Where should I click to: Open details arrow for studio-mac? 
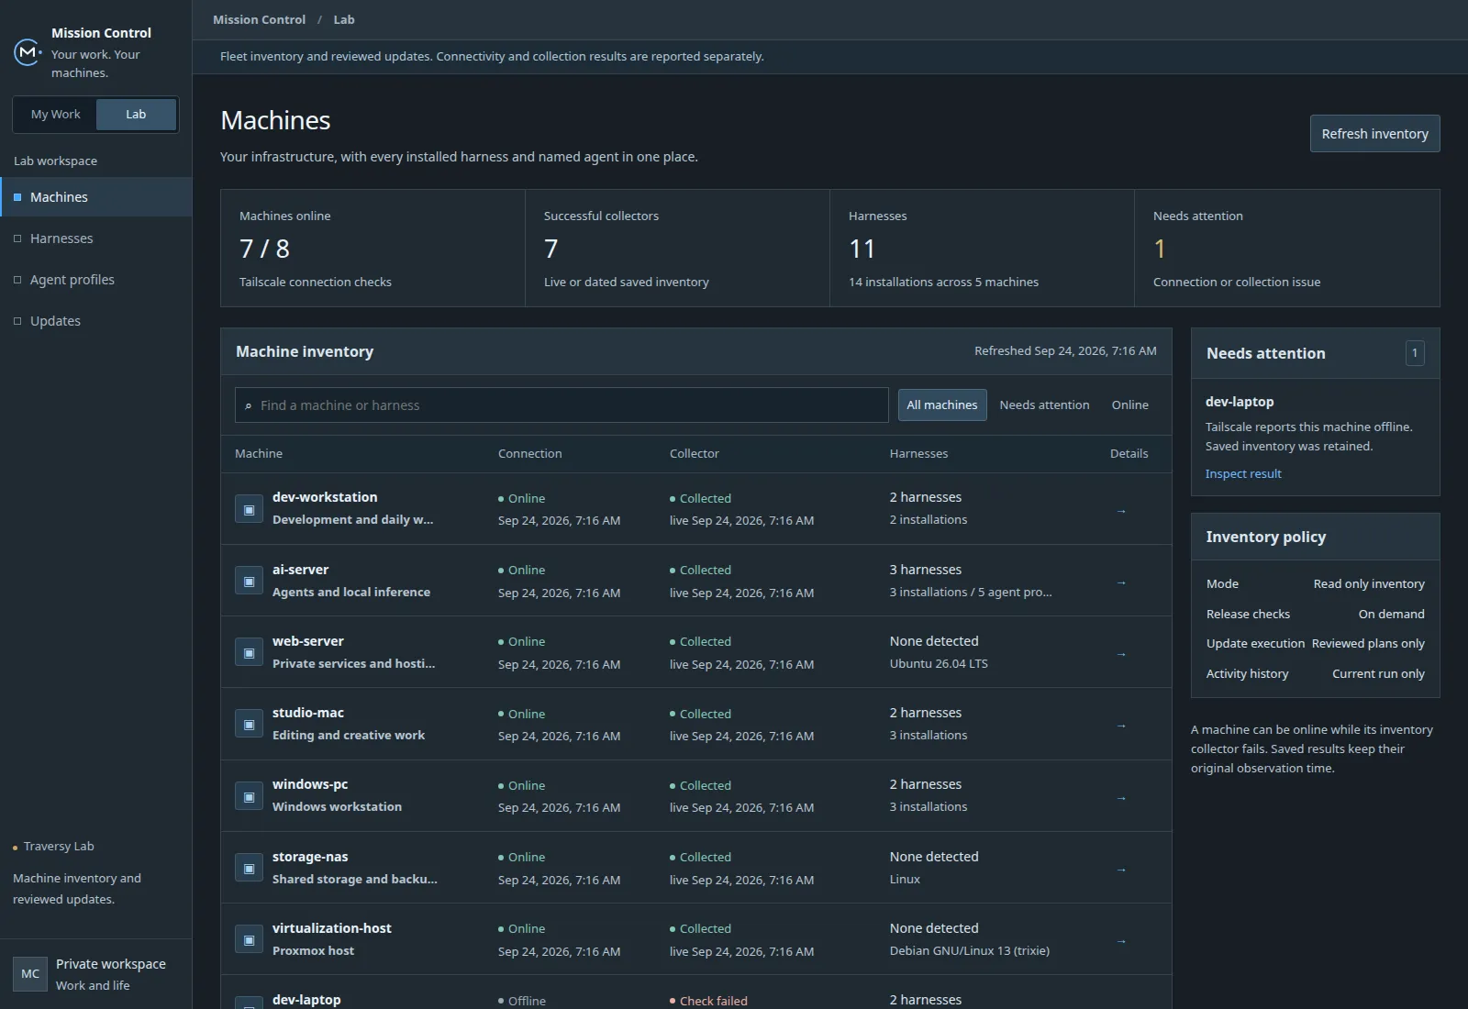click(x=1121, y=726)
